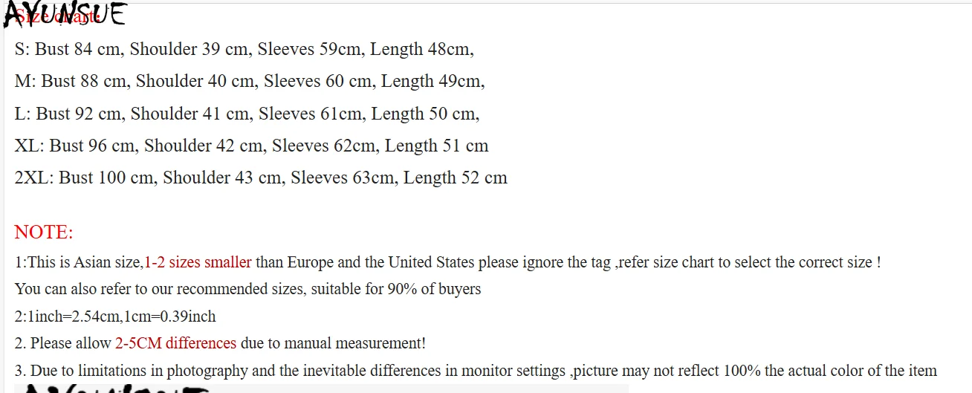Viewport: 972px width, 393px height.
Task: Select the 2XL size measurements line
Action: (x=261, y=178)
